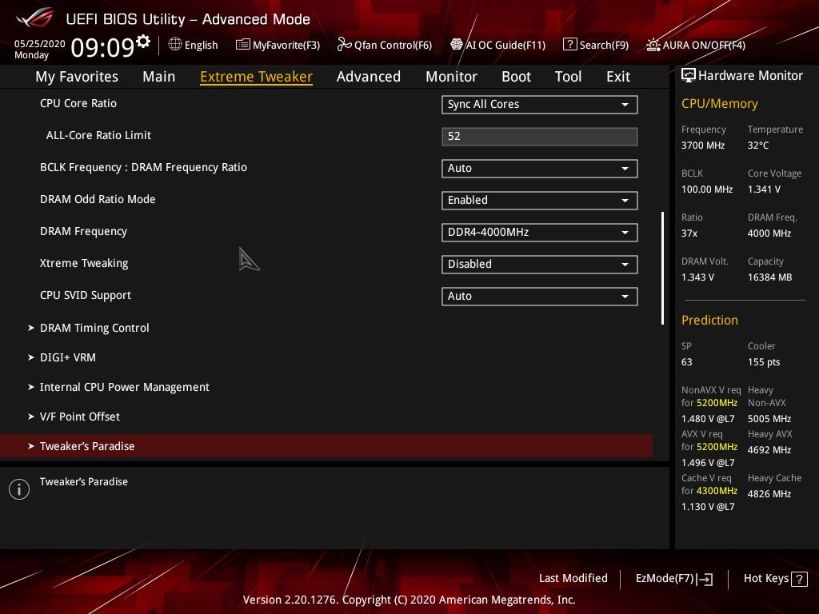The image size is (819, 614).
Task: Click the English language button
Action: click(201, 45)
